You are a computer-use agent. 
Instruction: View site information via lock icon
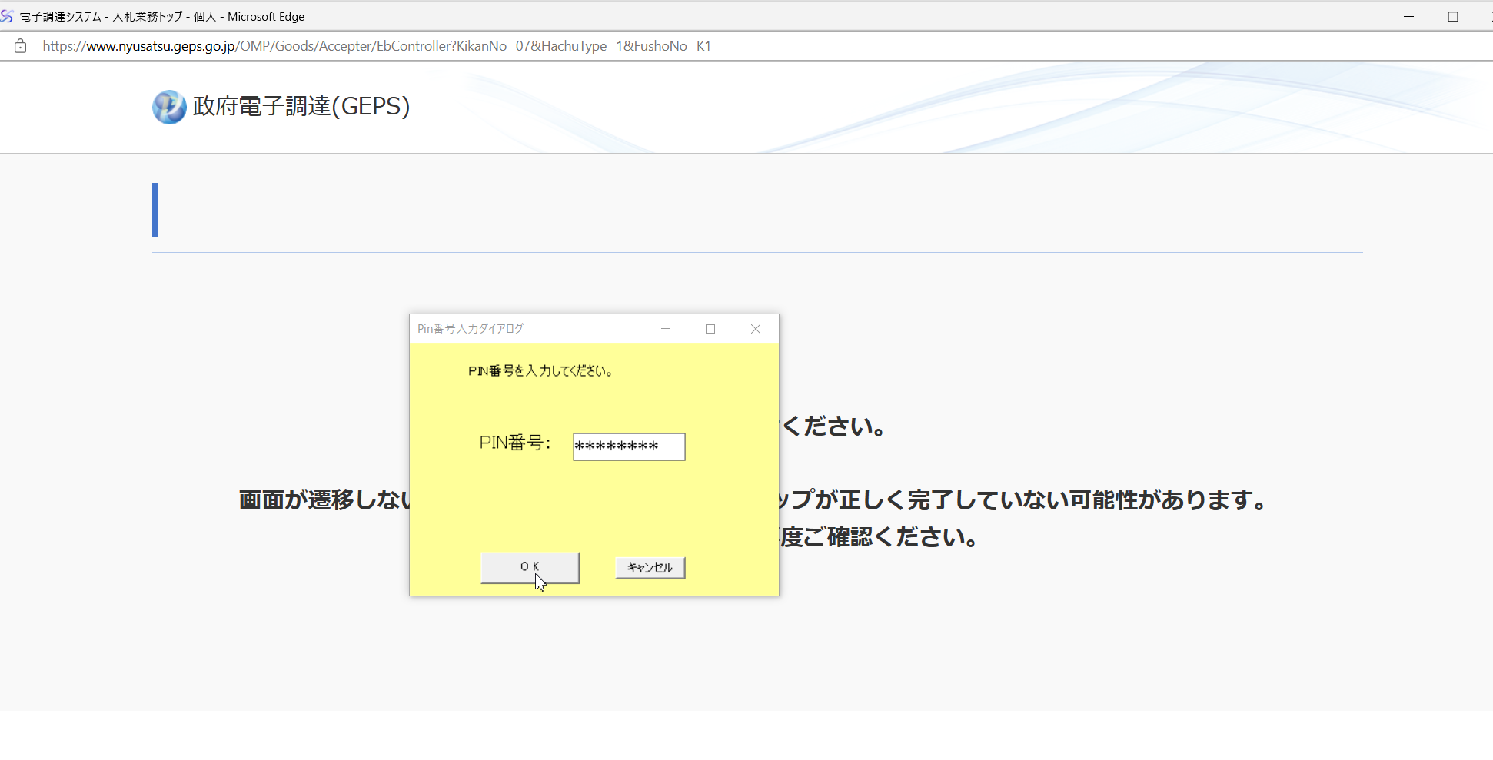coord(21,46)
